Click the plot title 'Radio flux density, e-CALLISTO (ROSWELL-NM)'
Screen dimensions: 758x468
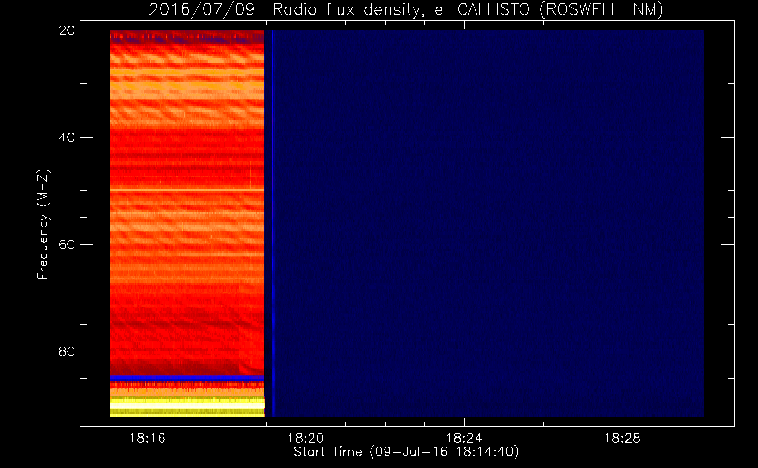468,9
